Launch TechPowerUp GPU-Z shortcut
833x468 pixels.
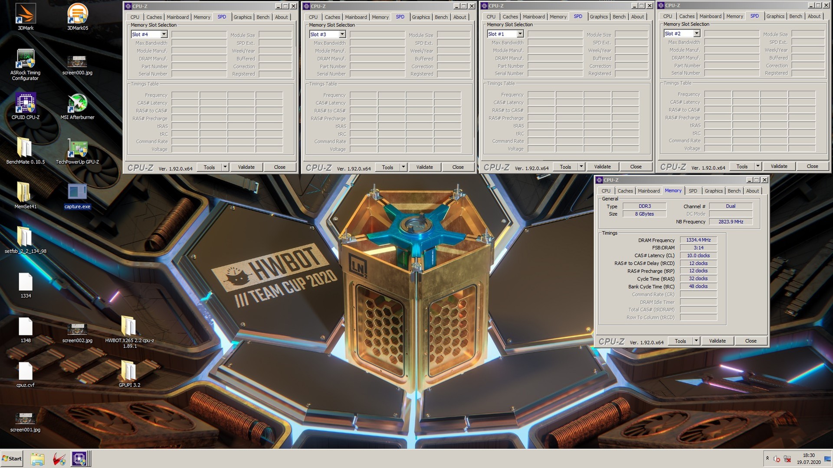(77, 150)
